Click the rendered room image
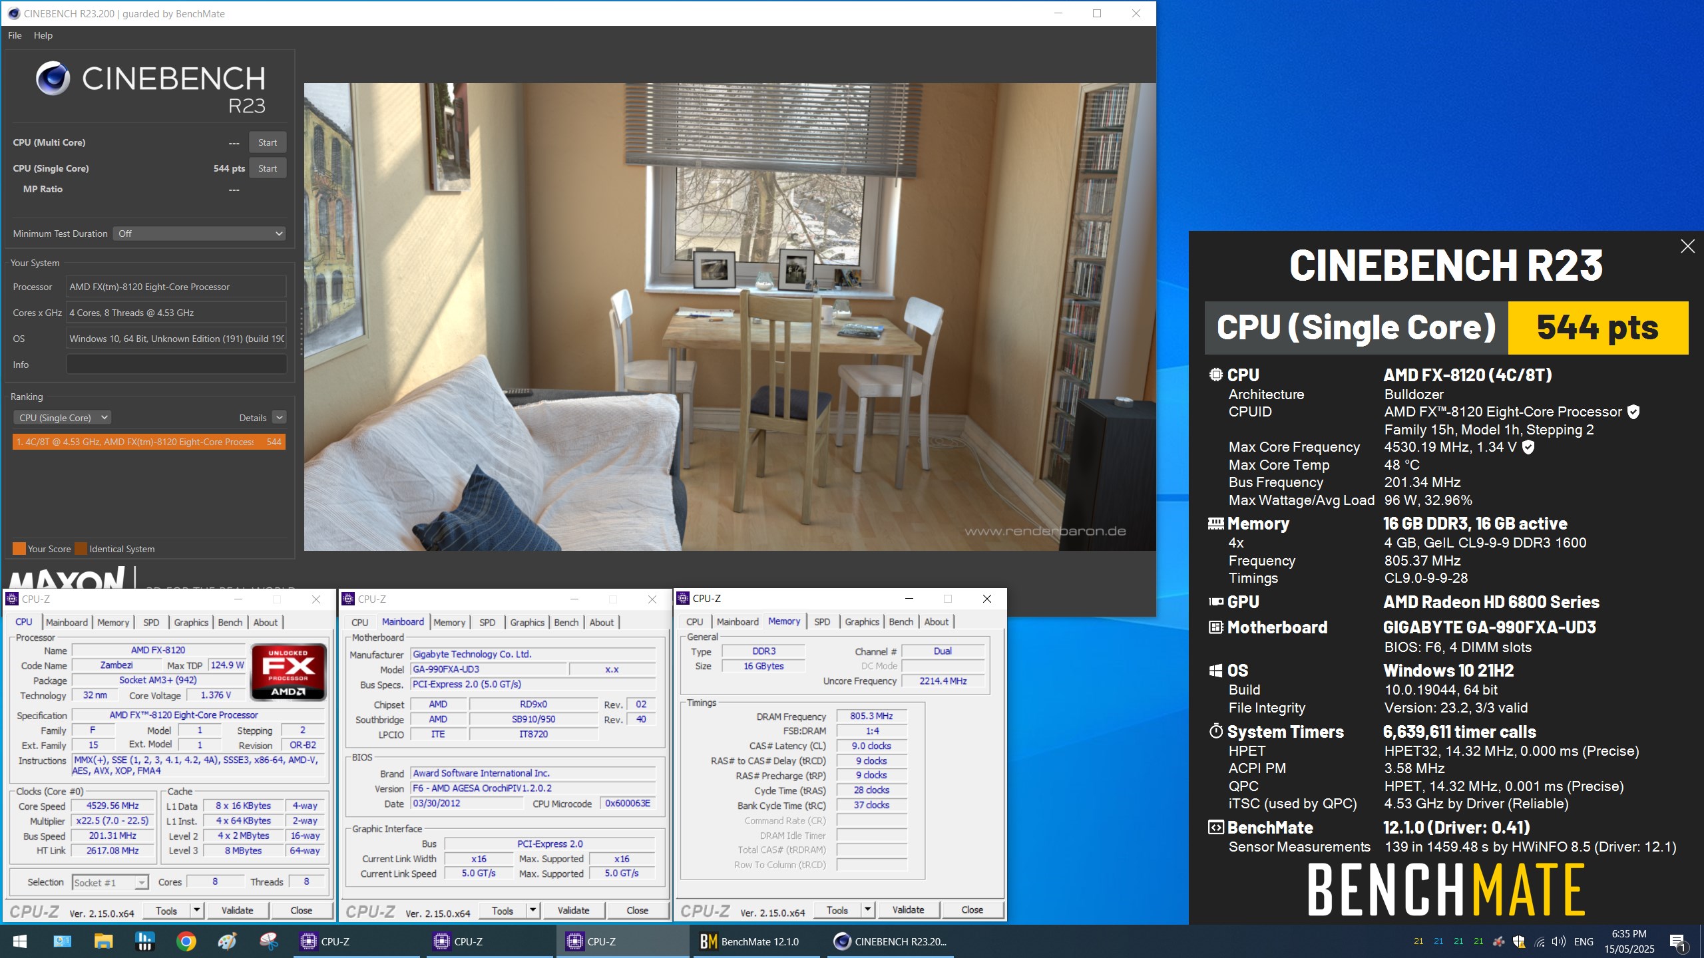Screen dimensions: 1704x958 point(730,317)
